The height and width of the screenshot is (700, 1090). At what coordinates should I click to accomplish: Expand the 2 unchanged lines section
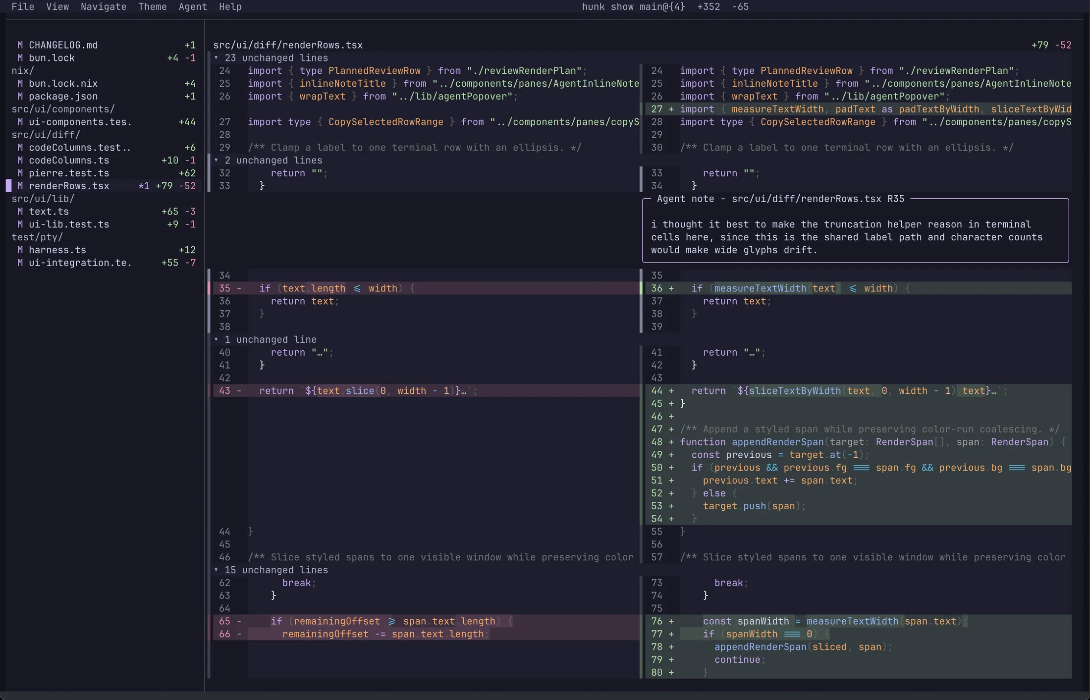click(268, 161)
